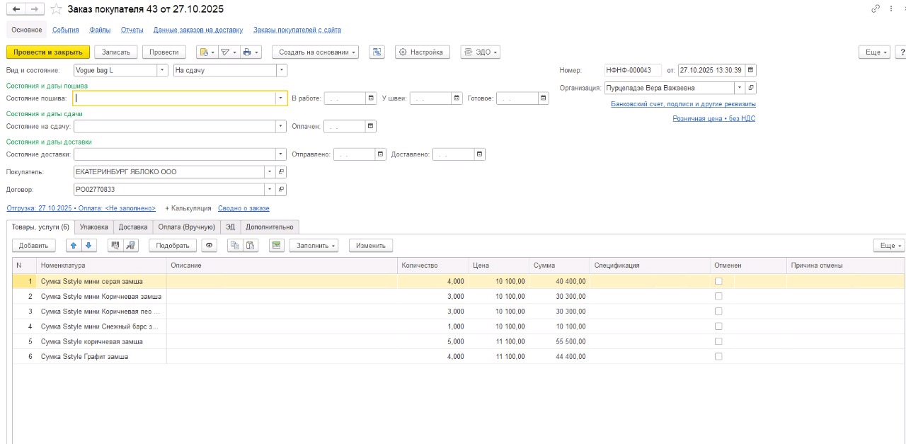Viewport: 906px width, 444px height.
Task: Open Создать на основании dropdown
Action: pyautogui.click(x=315, y=52)
